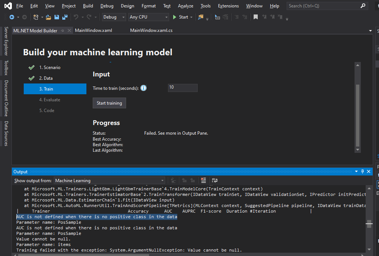379x256 pixels.
Task: Click the scrollbar down arrow in Model Builder
Action: [357, 150]
